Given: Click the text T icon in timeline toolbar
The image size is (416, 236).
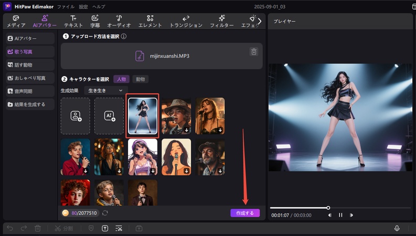Looking at the screenshot, I should pos(105,228).
